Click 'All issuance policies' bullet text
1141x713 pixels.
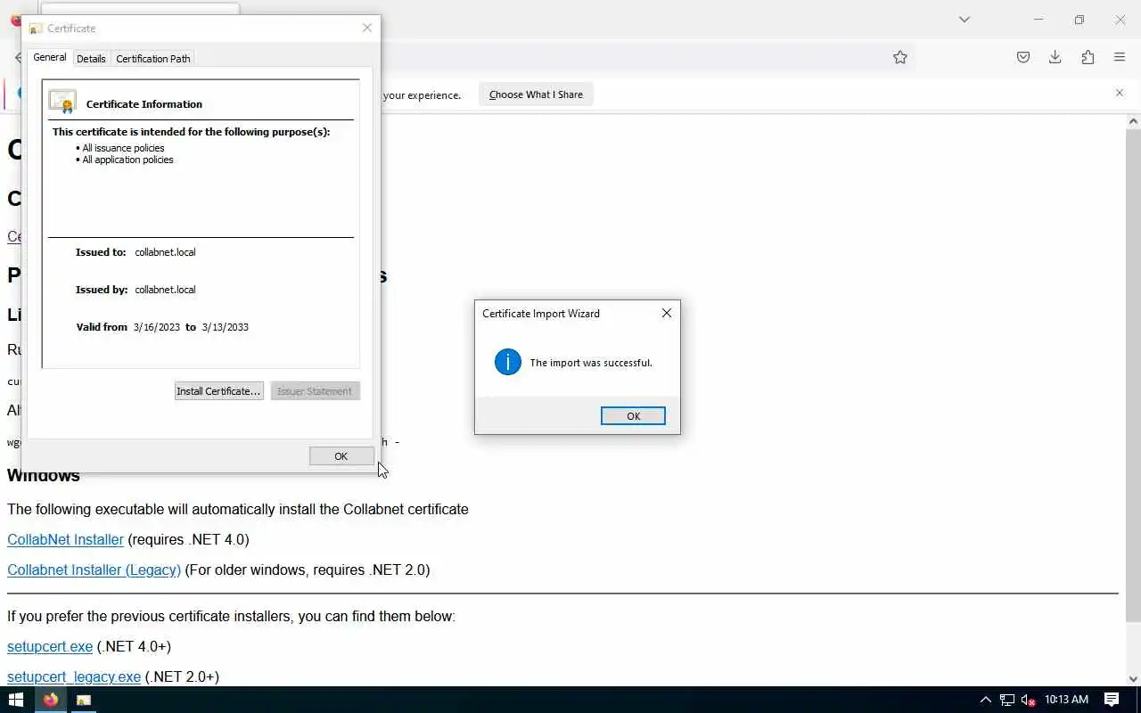coord(123,148)
